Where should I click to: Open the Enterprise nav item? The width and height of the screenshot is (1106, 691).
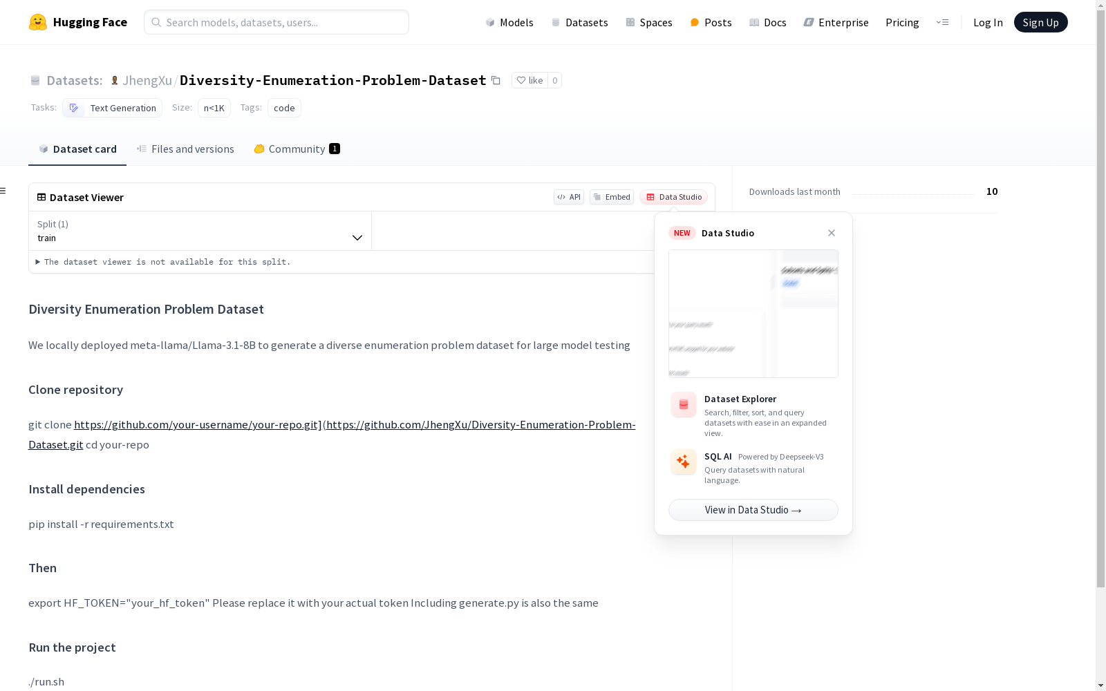(x=836, y=22)
